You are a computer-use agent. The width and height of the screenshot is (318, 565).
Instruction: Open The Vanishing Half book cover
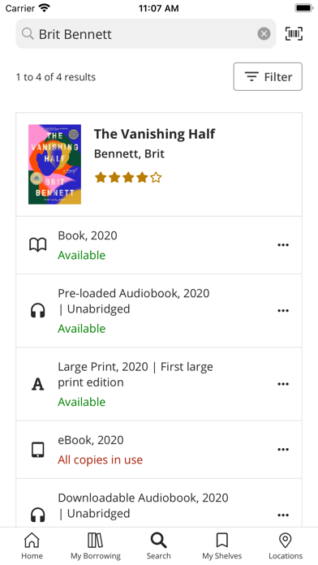(x=54, y=164)
